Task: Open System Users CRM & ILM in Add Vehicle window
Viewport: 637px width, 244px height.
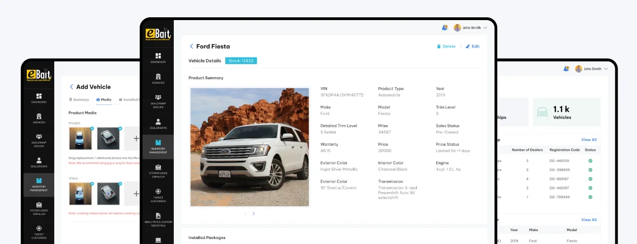Action: point(39,208)
